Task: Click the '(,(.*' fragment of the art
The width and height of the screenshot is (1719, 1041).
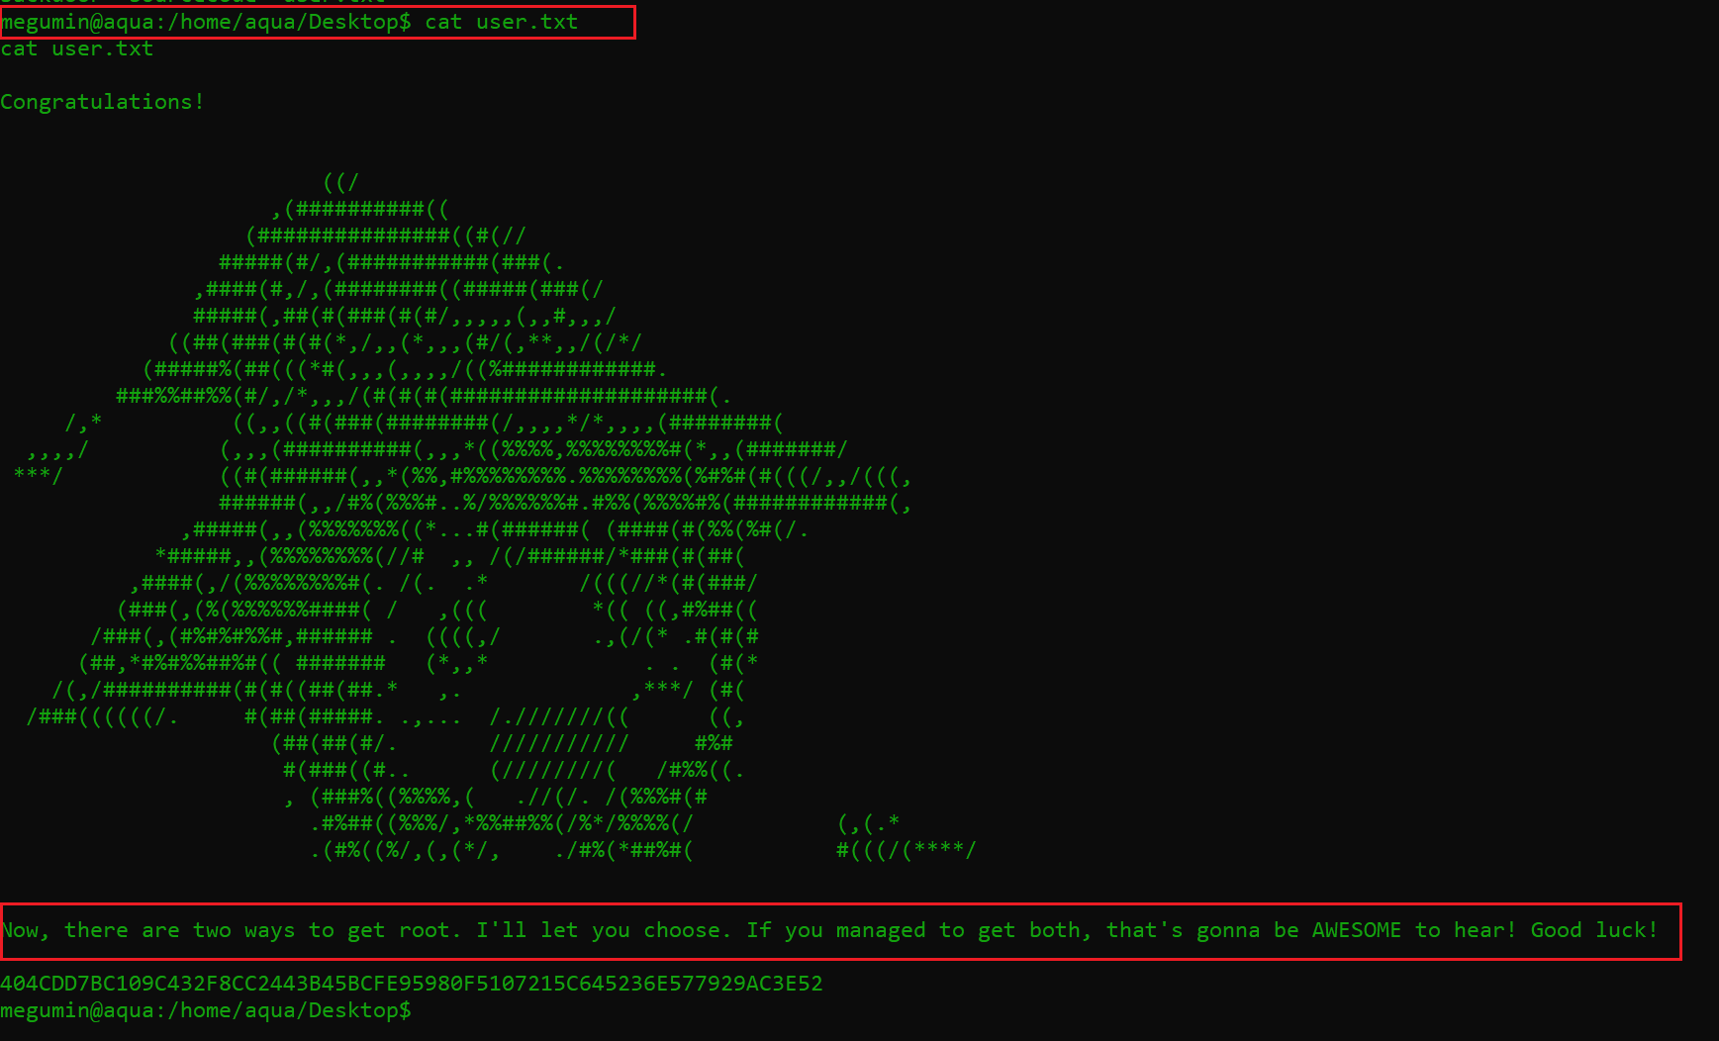Action: click(x=868, y=823)
